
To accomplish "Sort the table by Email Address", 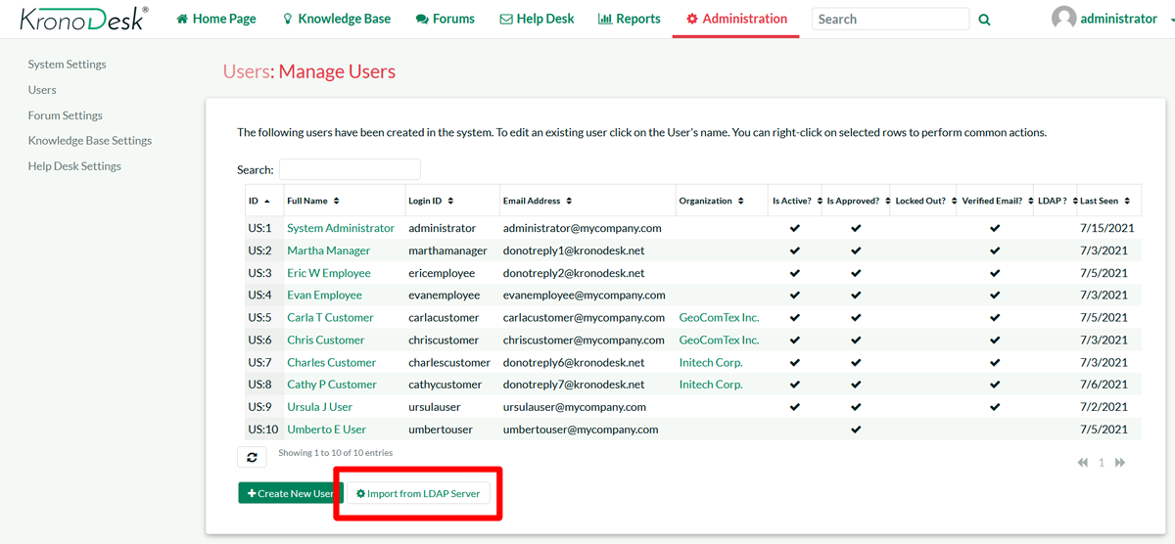I will tap(537, 201).
